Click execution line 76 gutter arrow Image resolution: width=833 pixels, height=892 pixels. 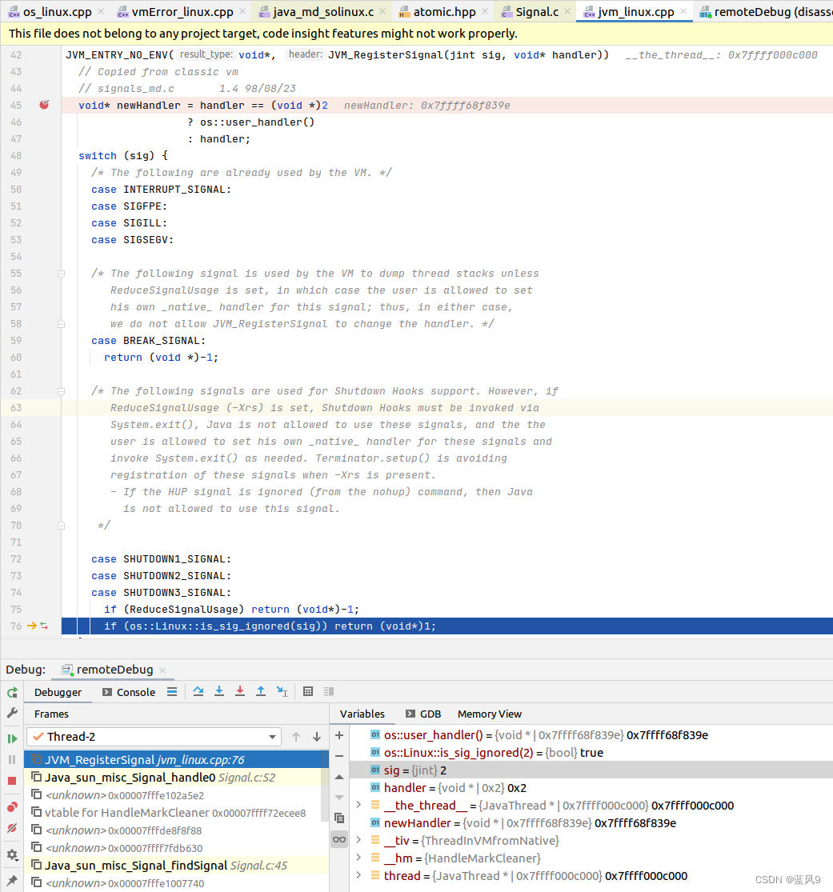point(31,626)
